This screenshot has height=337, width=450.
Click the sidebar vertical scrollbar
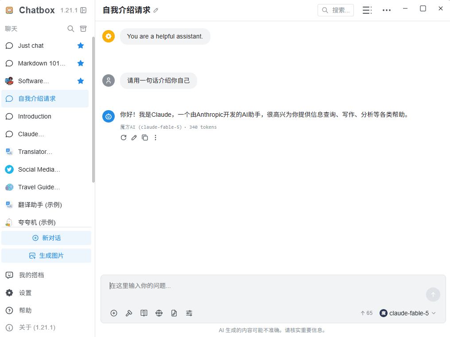tap(93, 110)
